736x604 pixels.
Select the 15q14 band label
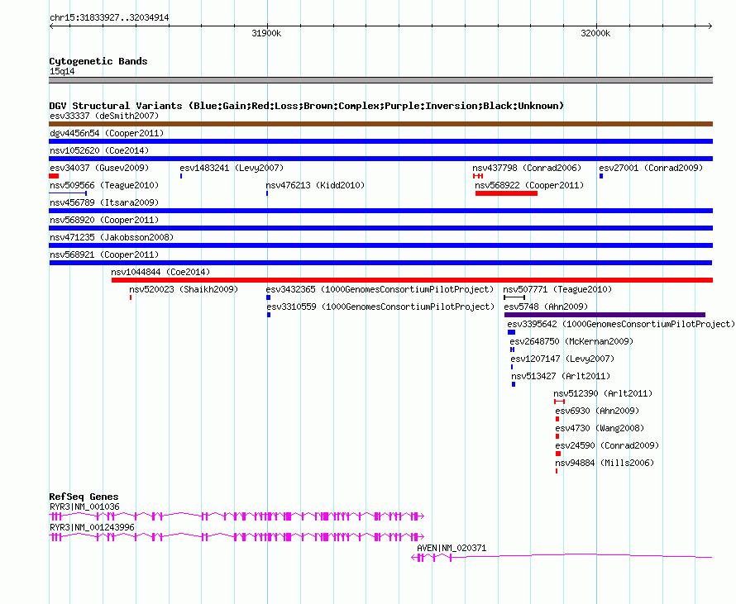pos(62,71)
